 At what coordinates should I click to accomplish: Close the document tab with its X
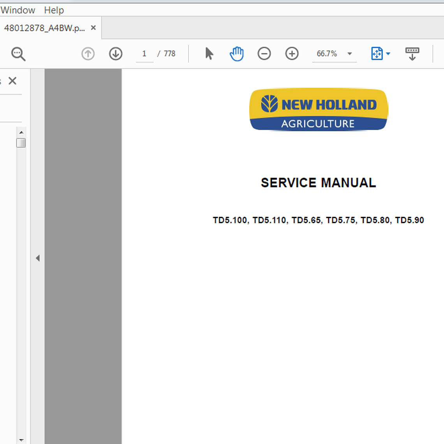click(93, 28)
